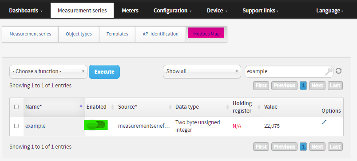Click the Two byte unsigned integer cell
The height and width of the screenshot is (161, 357).
pos(198,126)
